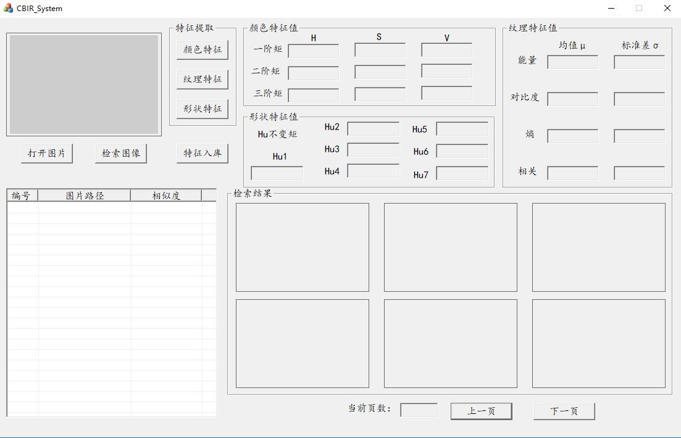Click the 能量 均值 μ field
Screen dimensions: 681x438
pyautogui.click(x=572, y=62)
